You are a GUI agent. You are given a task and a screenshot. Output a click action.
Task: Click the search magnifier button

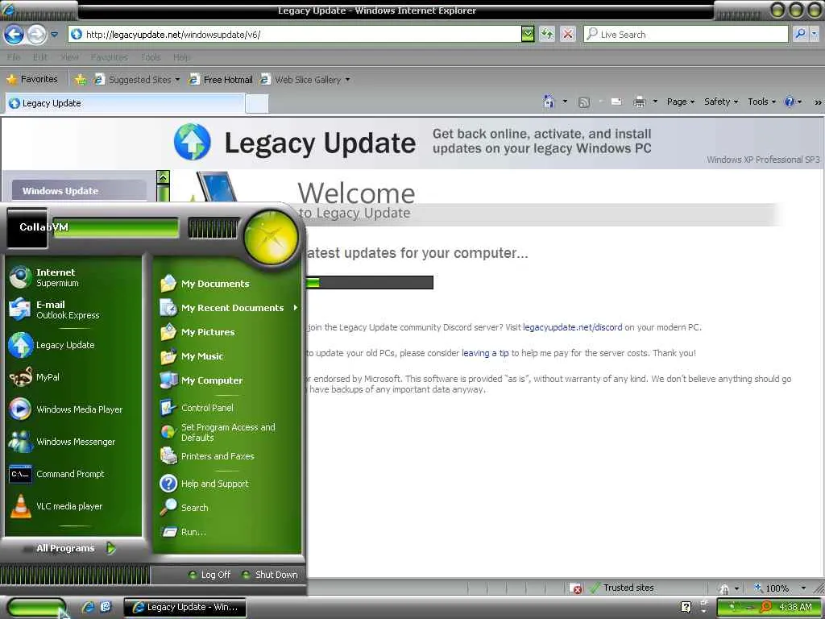coord(800,35)
